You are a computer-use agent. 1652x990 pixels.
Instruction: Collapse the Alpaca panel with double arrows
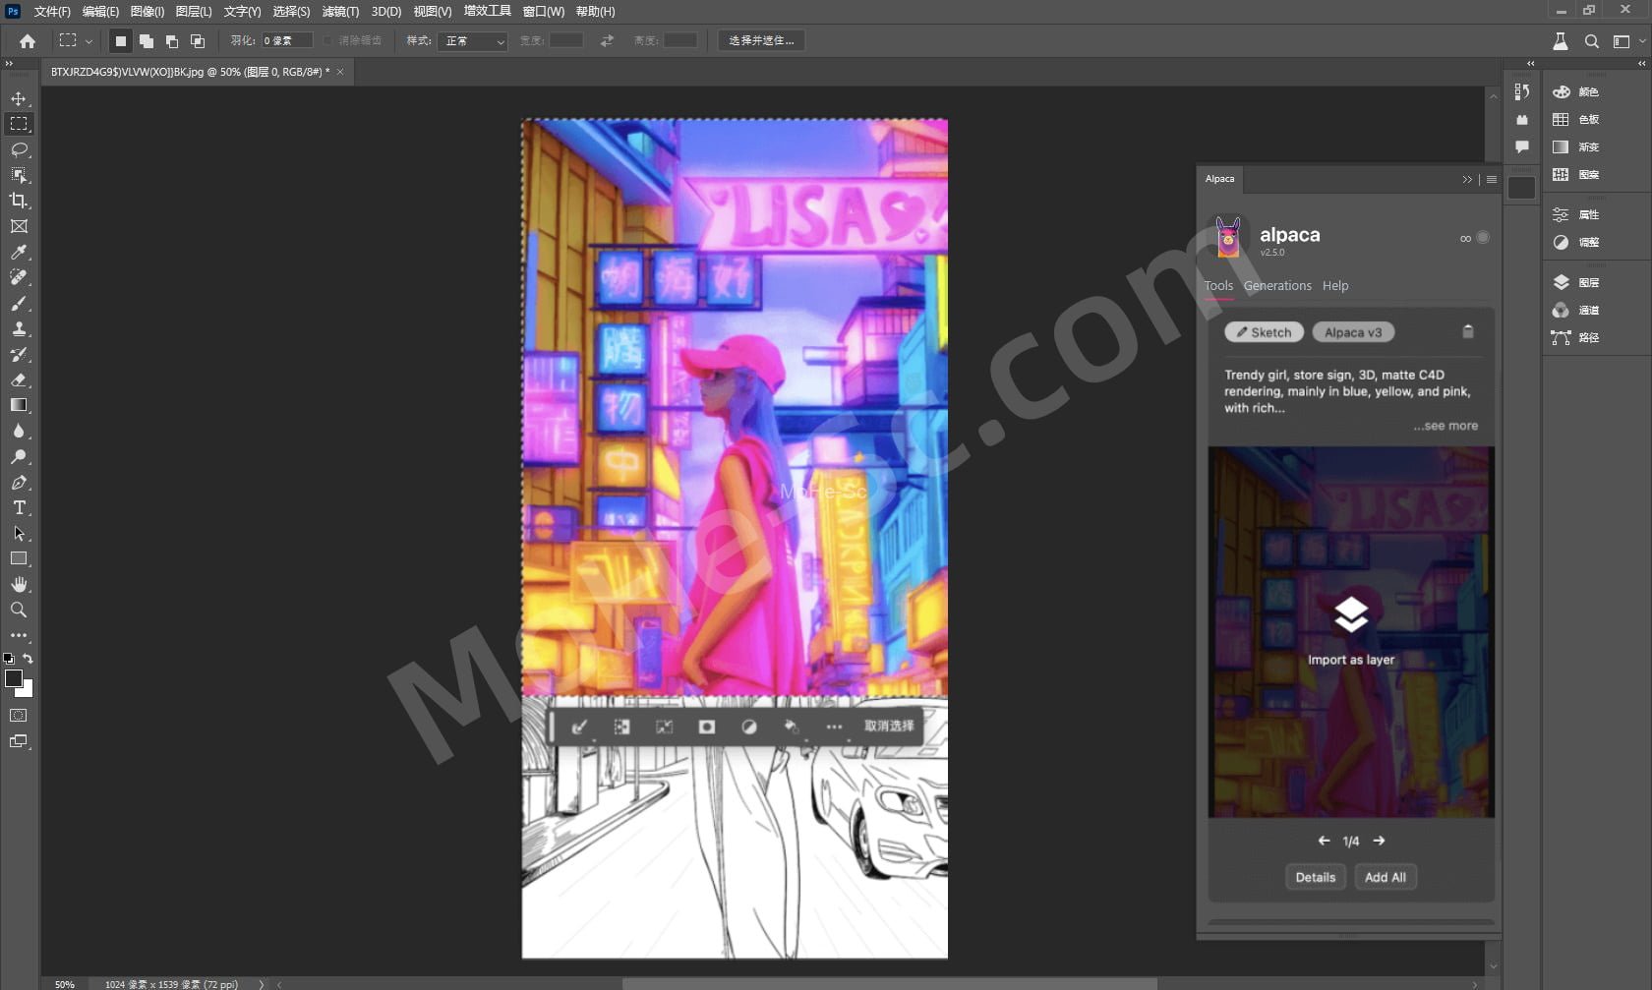[x=1466, y=180]
